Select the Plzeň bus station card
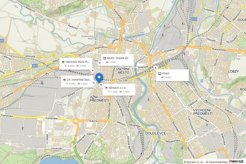Image resolution: width=246 pixels, height=164 pixels. tap(172, 75)
